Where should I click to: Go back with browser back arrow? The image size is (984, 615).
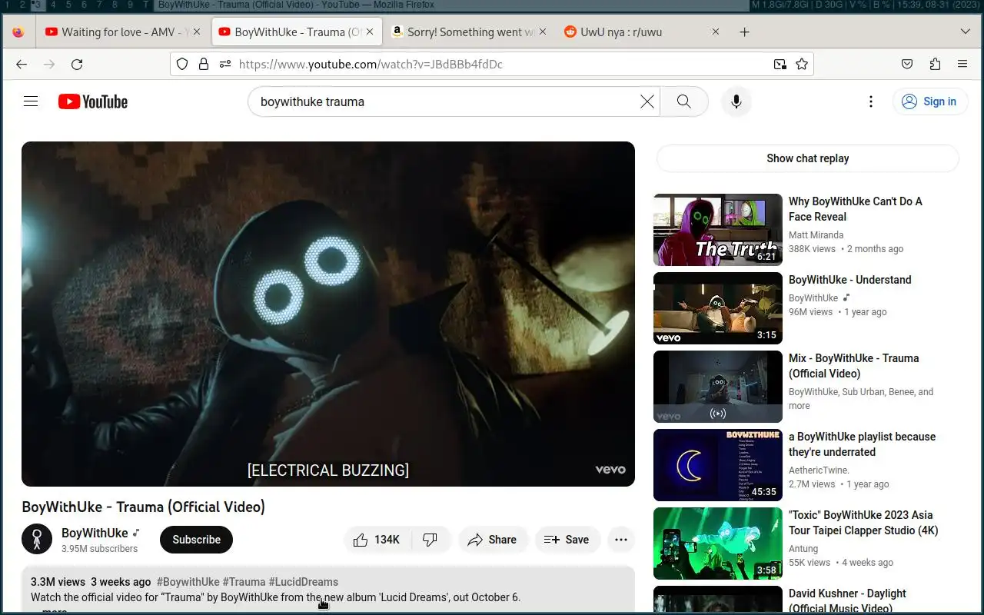pyautogui.click(x=22, y=65)
